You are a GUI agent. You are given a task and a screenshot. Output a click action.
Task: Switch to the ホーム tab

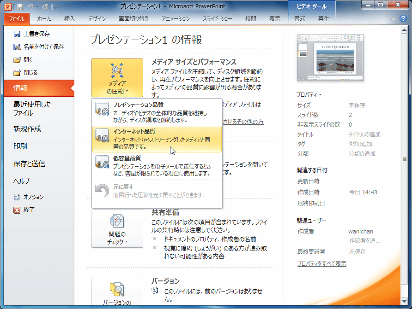coord(44,19)
